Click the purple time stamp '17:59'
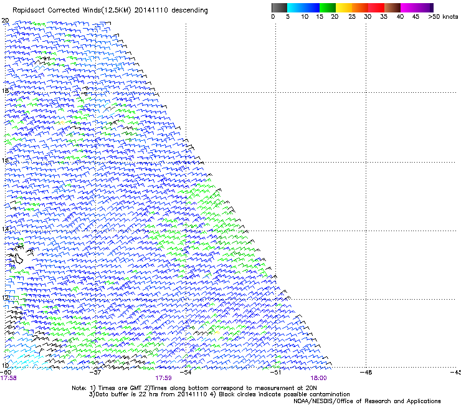 click(163, 378)
